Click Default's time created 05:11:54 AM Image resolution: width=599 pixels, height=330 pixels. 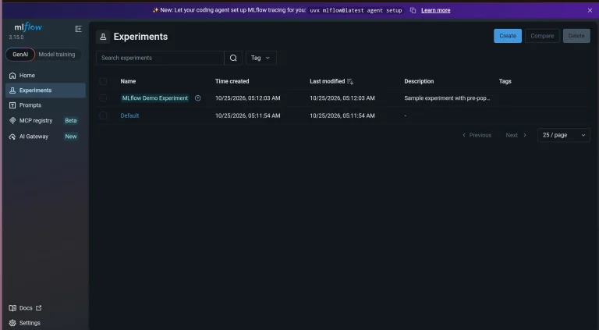pyautogui.click(x=247, y=115)
